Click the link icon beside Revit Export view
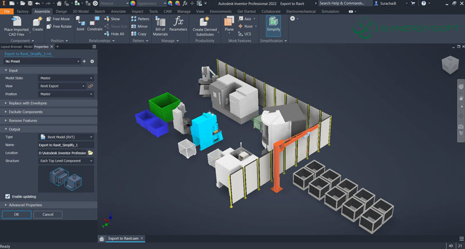 coord(91,86)
